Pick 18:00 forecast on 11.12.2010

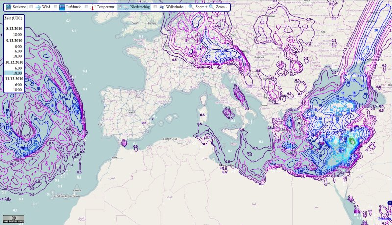(17, 90)
